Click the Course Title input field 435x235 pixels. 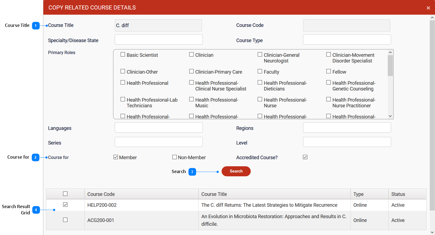(158, 25)
